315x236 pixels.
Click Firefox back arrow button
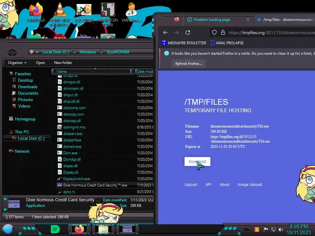165,33
